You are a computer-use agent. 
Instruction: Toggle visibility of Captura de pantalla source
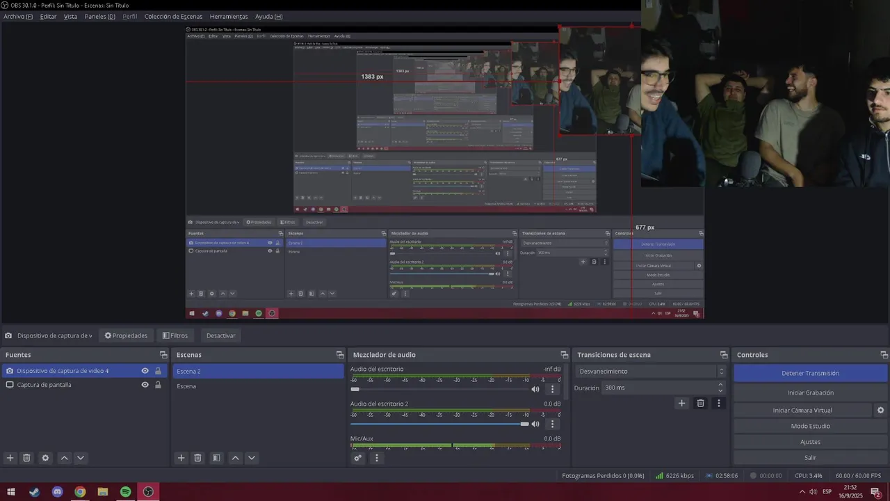point(145,385)
